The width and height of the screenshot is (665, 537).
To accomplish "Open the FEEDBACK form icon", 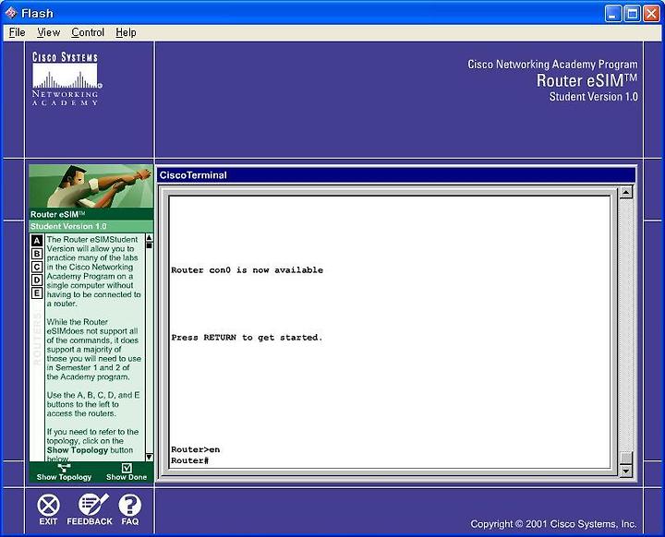I will tap(90, 510).
